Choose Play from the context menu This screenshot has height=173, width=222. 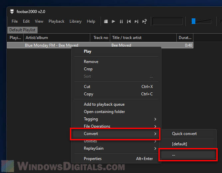pyautogui.click(x=116, y=51)
